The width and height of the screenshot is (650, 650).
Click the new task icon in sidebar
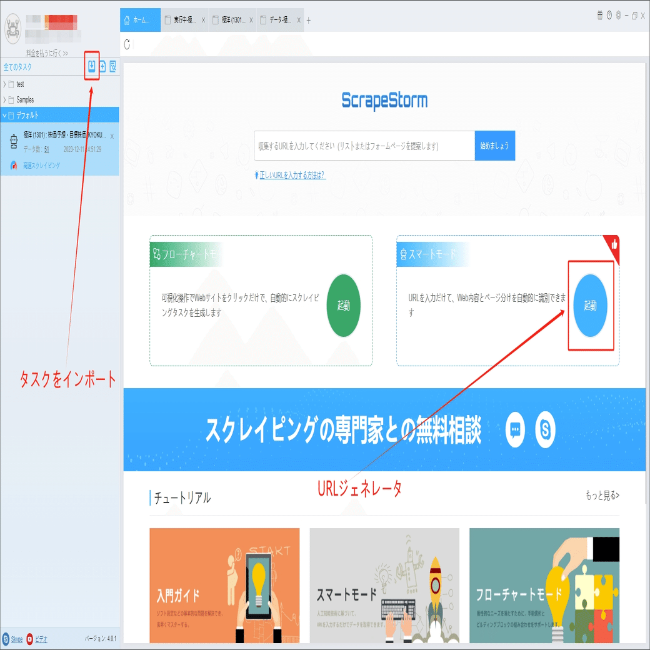point(102,66)
